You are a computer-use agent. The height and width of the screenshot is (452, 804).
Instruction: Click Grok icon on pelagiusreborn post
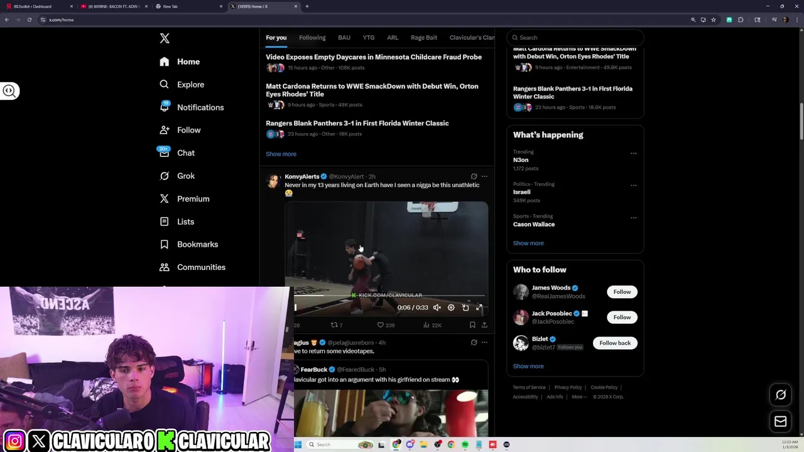[x=474, y=343]
